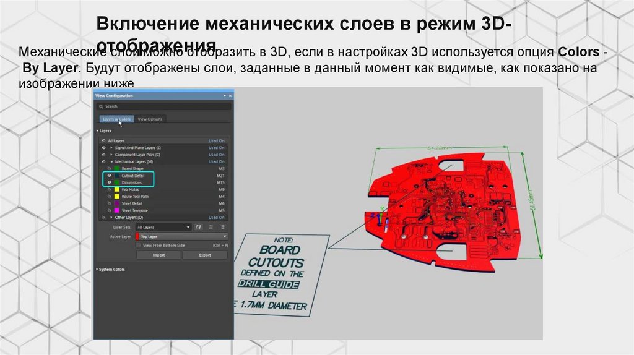Screen dimensions: 634x355
Task: Expand the System Colors section
Action: point(98,270)
